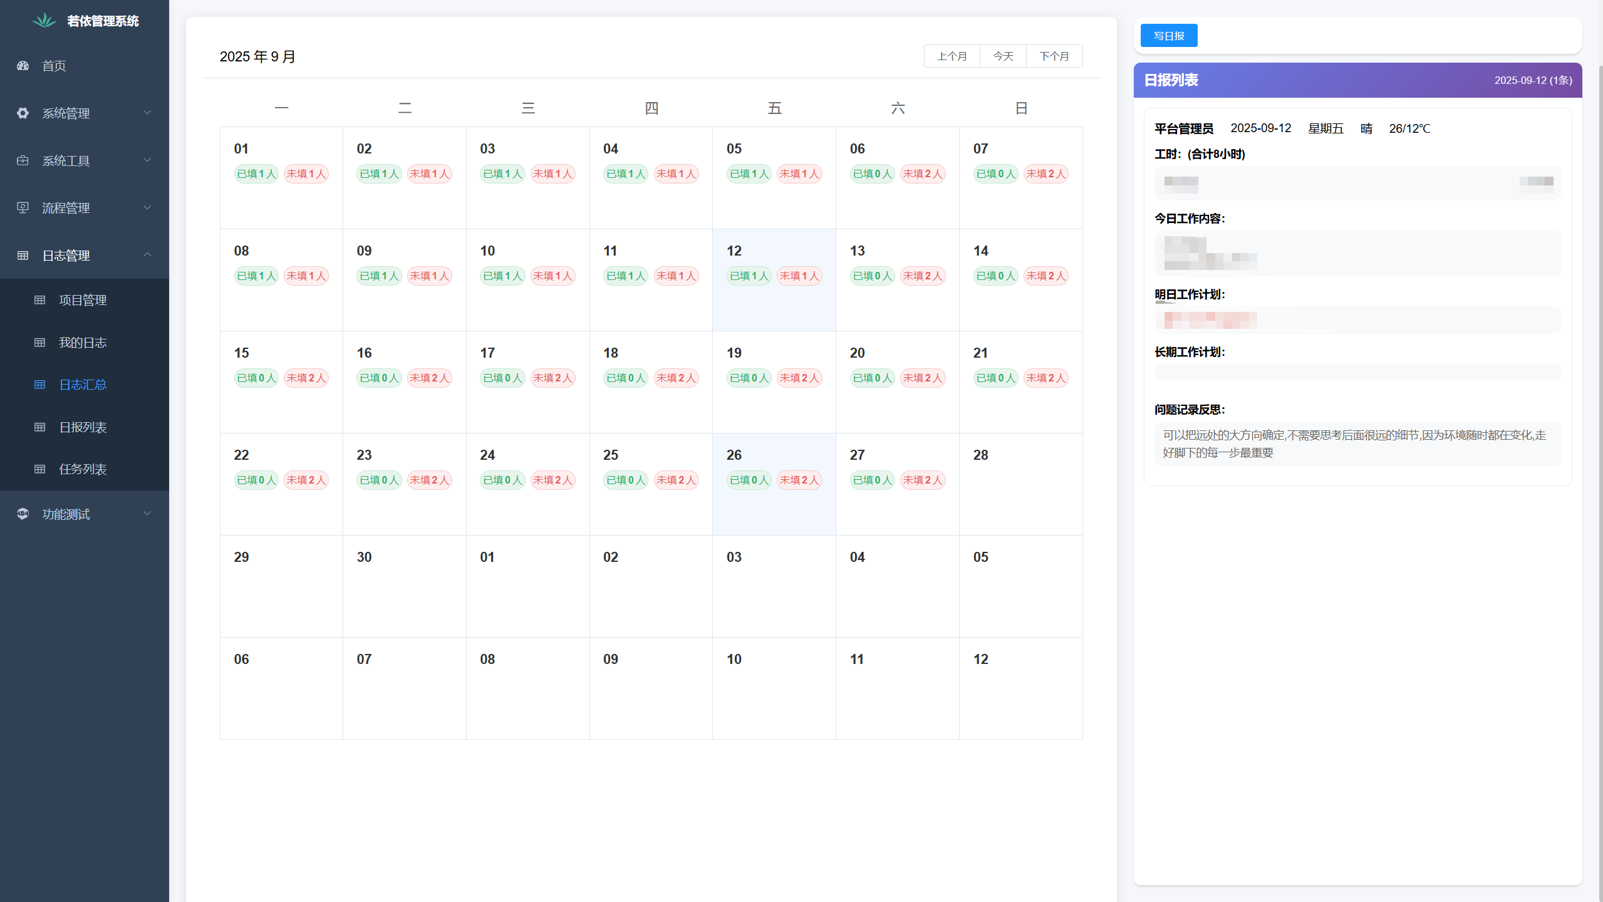
Task: Click the 流程管理 sidebar icon
Action: tap(23, 208)
